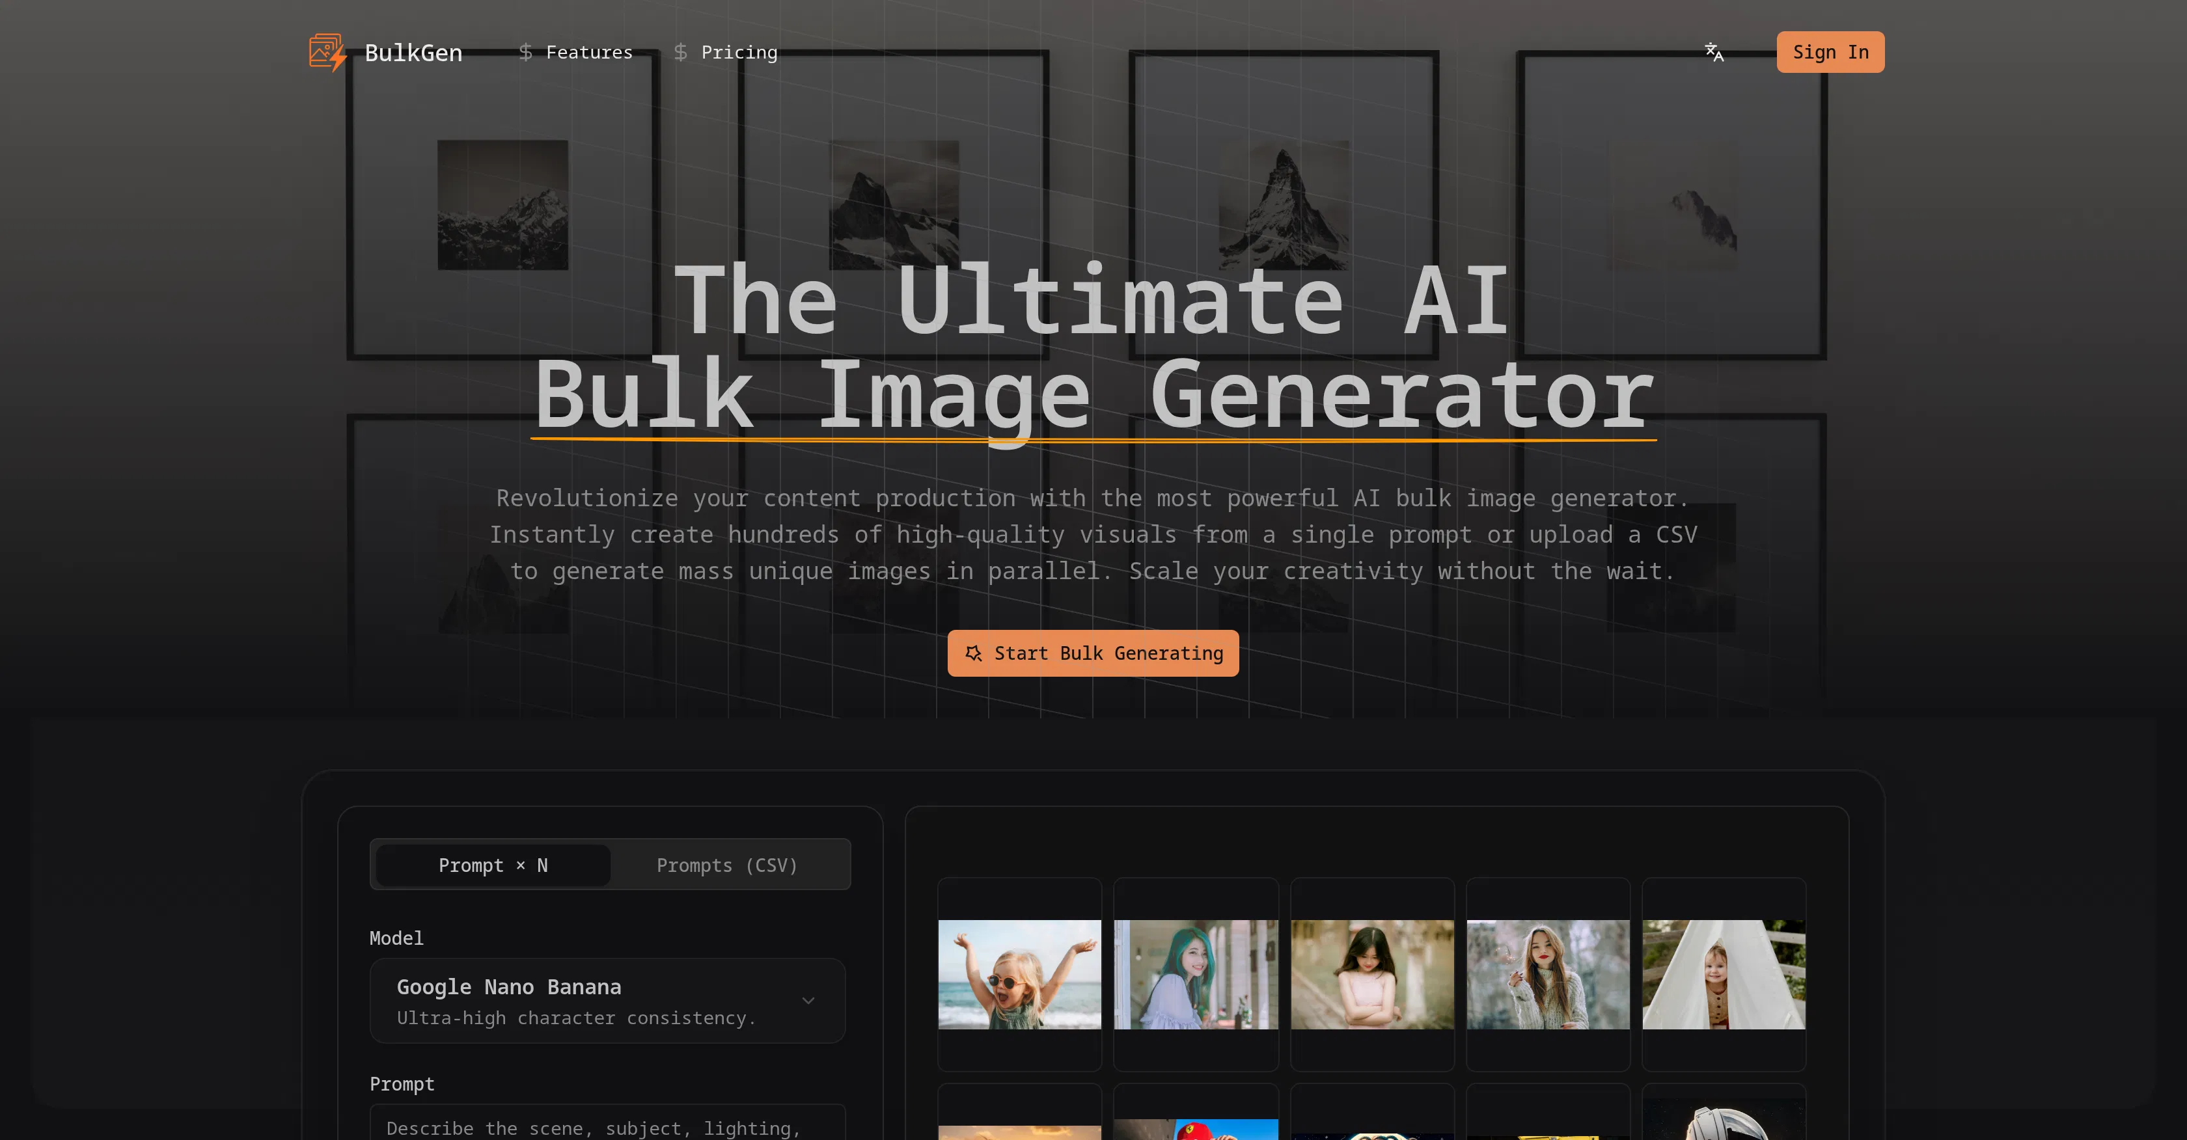The image size is (2187, 1140).
Task: Click inside the Prompt description field
Action: [606, 1127]
